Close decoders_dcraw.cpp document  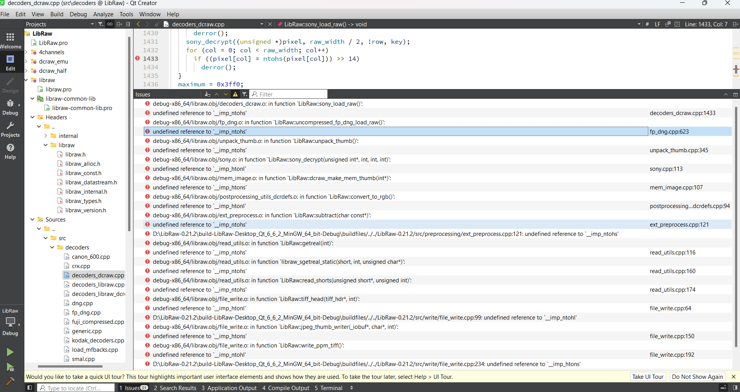(x=270, y=24)
